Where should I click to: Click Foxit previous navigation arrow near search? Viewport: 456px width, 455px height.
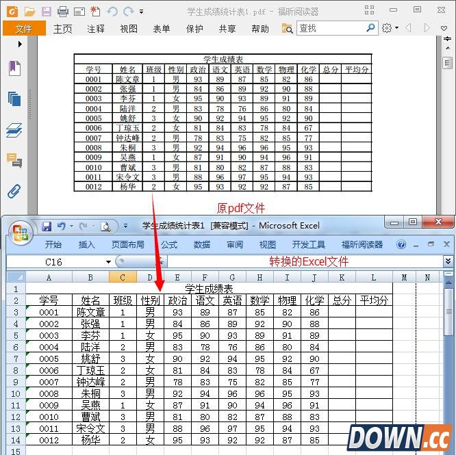coord(408,28)
